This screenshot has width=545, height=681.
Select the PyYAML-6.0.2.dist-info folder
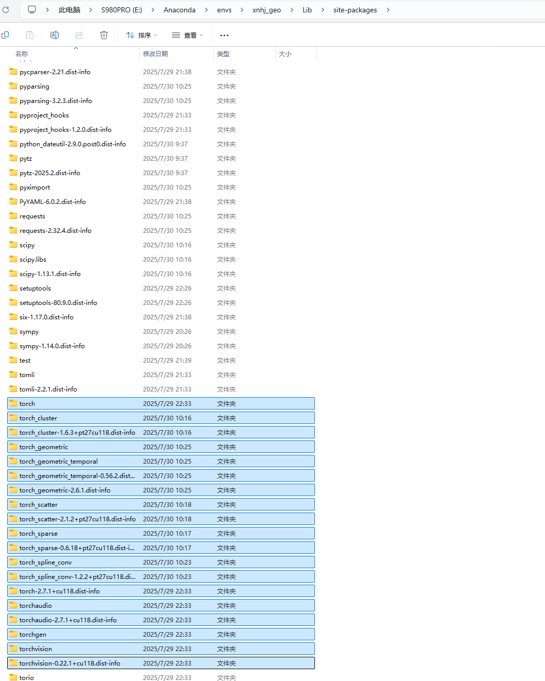point(161,202)
